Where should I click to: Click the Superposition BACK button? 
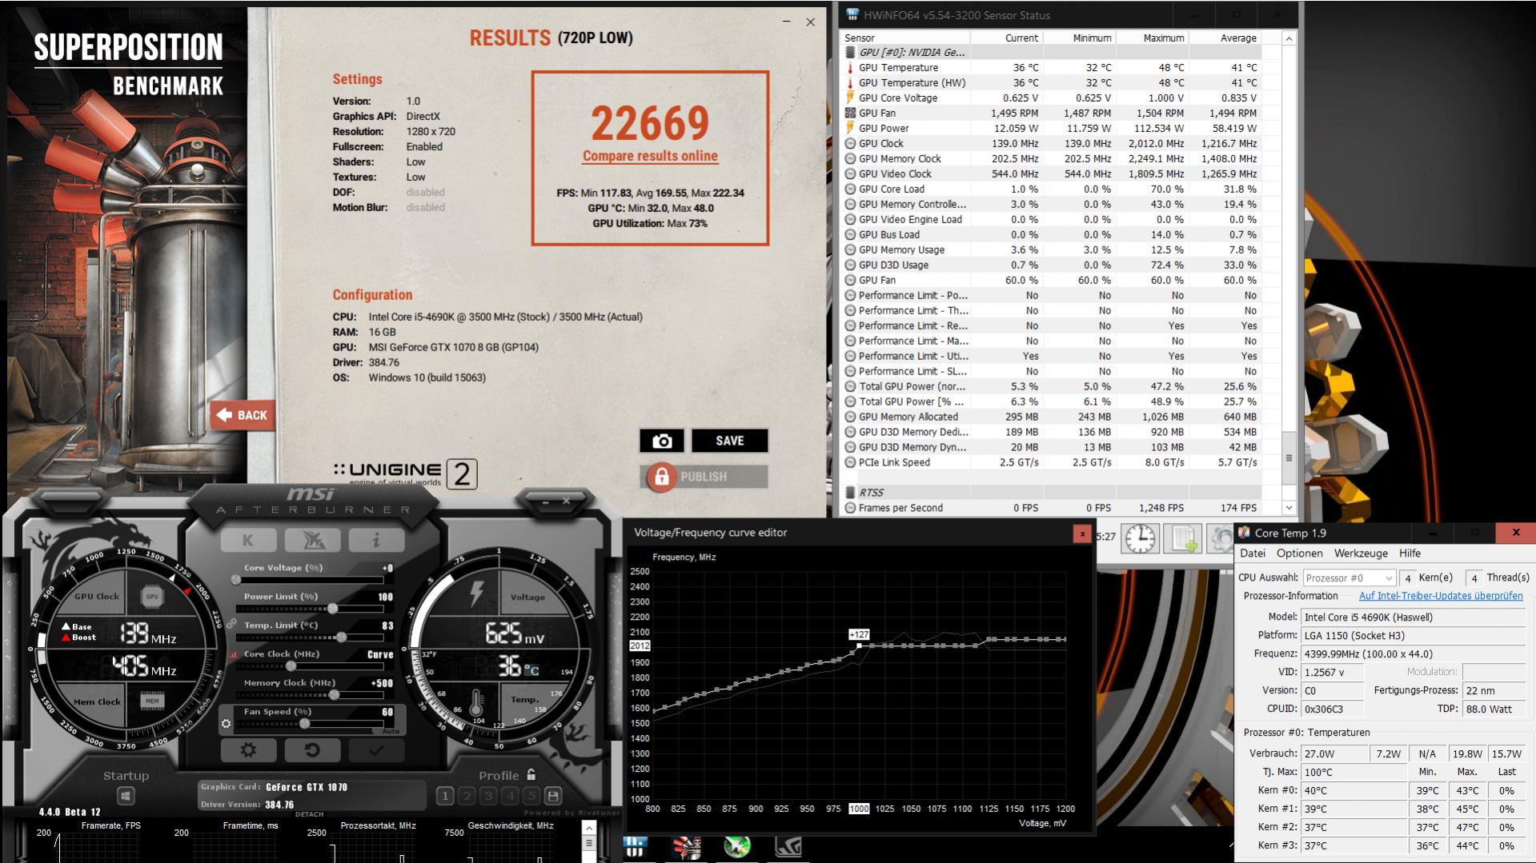point(242,415)
